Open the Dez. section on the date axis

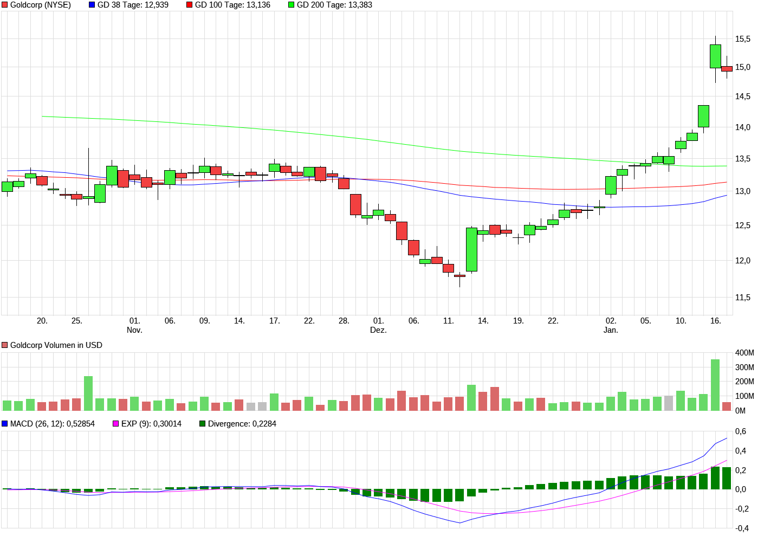click(x=379, y=328)
